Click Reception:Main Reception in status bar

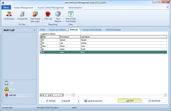pyautogui.click(x=48, y=108)
